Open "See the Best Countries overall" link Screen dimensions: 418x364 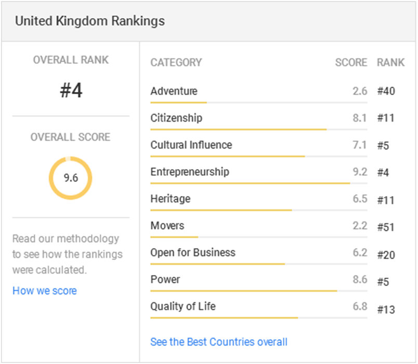click(x=218, y=342)
